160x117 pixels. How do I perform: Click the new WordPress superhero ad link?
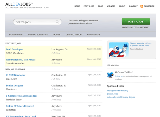click(141, 45)
